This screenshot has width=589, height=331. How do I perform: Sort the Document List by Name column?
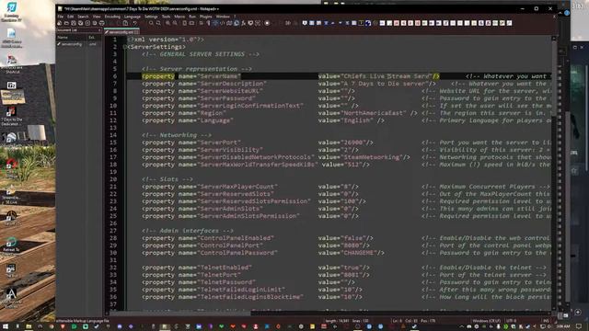click(72, 37)
